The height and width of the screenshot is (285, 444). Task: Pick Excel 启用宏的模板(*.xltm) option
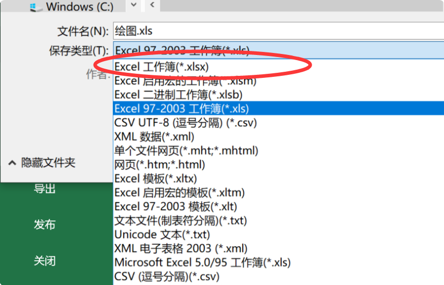[279, 193]
